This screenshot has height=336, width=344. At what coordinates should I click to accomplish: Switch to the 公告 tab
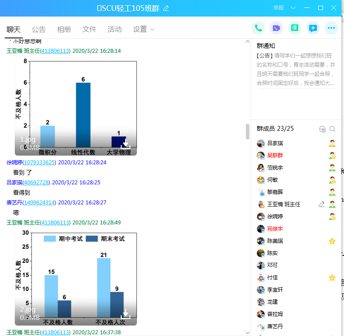click(38, 30)
